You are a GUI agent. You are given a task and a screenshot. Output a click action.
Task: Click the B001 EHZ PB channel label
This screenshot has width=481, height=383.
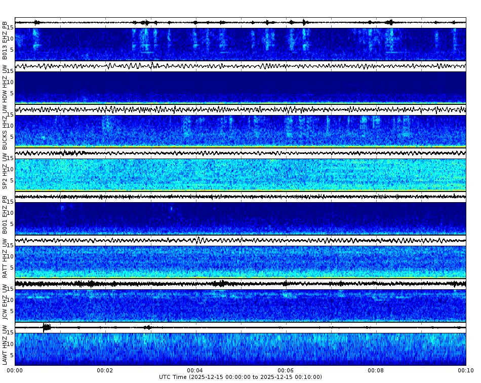(5, 215)
